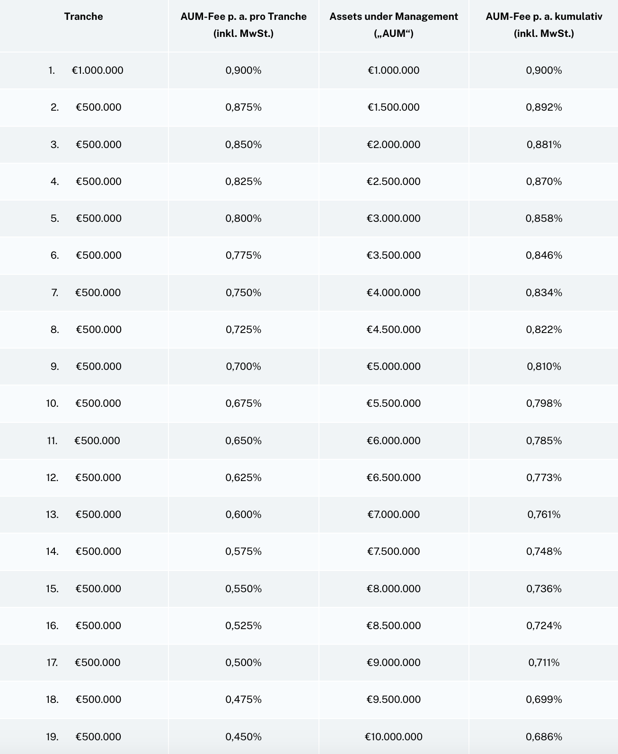Select the AUM-Fee p. a. pro Tranche header

coord(244,25)
